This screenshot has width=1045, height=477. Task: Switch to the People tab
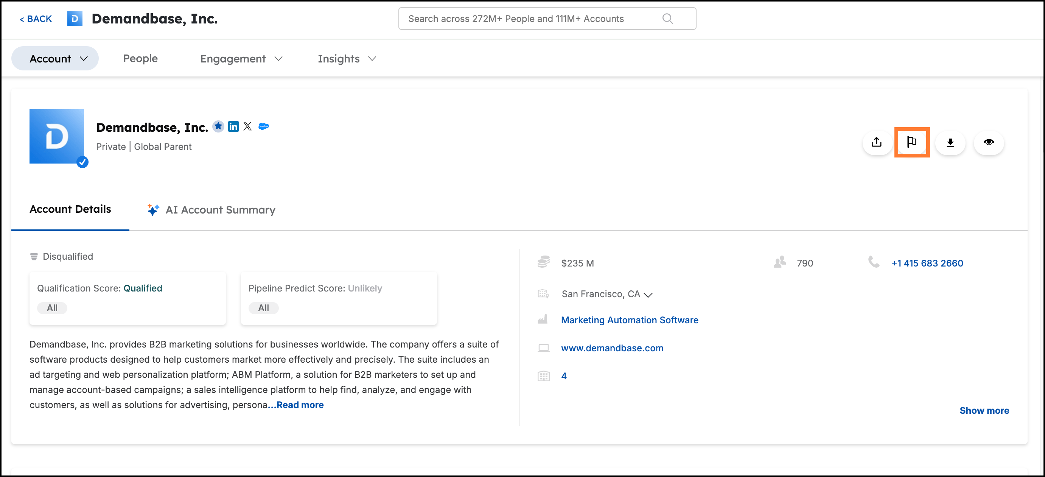click(140, 59)
